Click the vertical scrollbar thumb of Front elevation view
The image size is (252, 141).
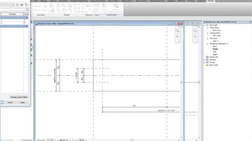[182, 82]
